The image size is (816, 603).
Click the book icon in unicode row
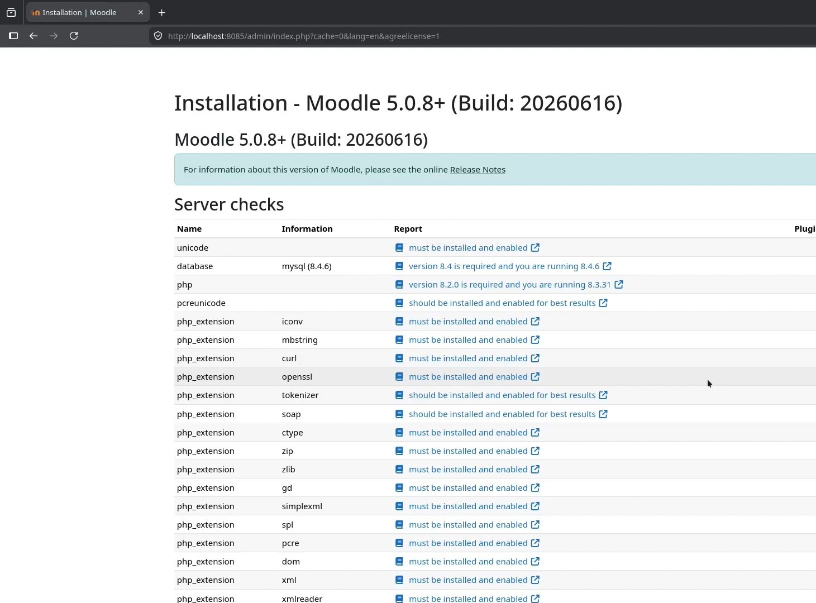399,247
